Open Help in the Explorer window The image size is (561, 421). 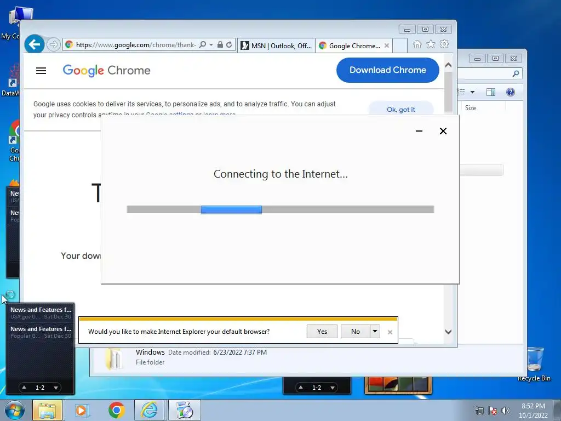tap(511, 92)
